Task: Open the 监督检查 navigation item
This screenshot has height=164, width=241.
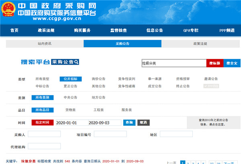Action: point(118,30)
